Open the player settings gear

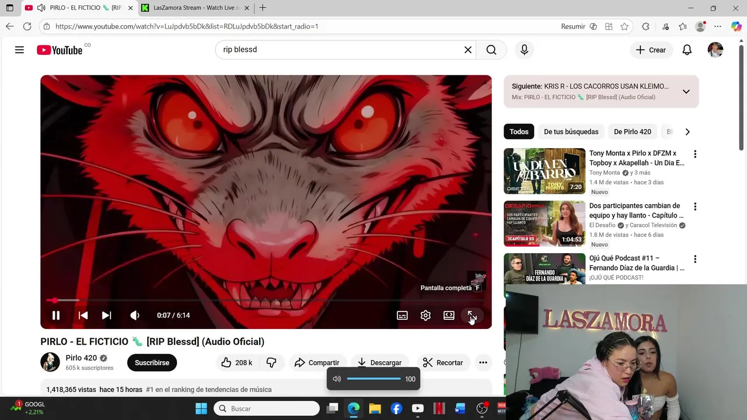coord(425,315)
